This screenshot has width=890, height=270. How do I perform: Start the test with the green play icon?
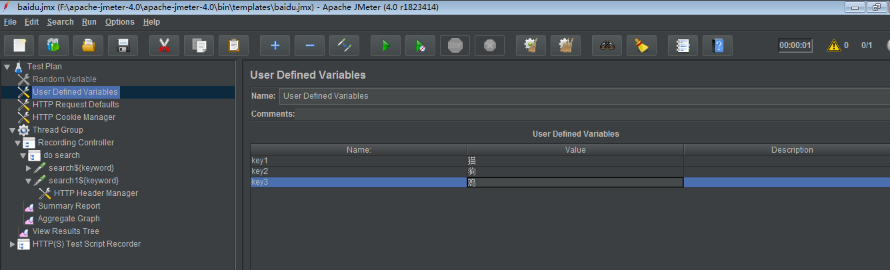tap(385, 45)
